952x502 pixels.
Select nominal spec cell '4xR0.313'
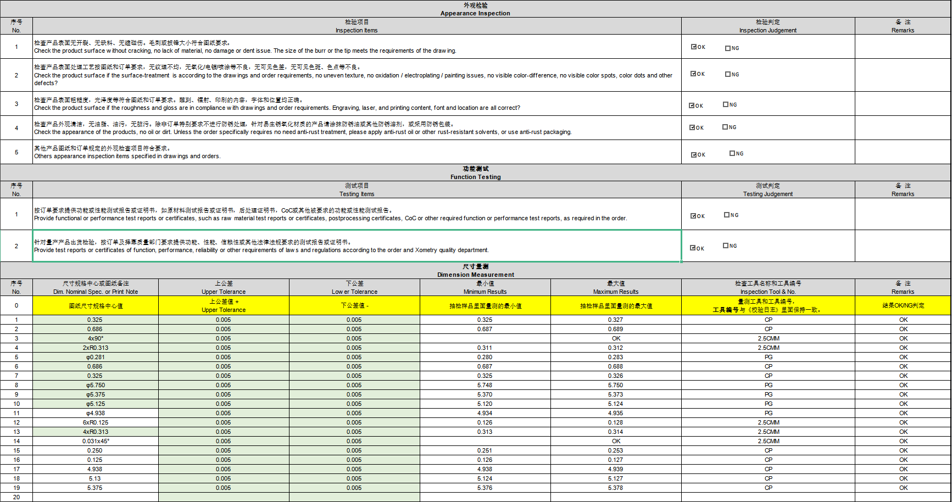96,432
